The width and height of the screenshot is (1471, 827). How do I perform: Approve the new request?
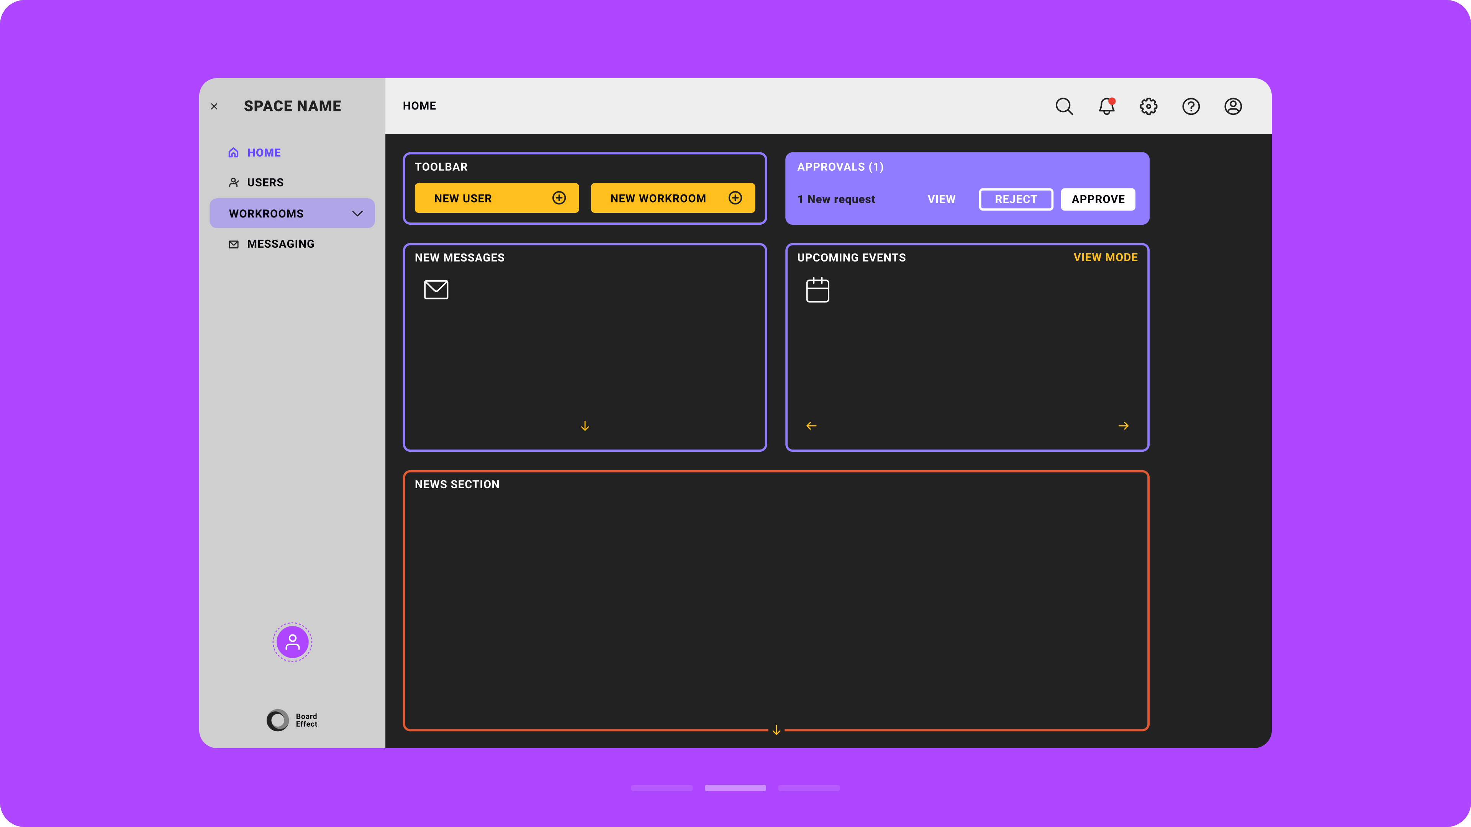pyautogui.click(x=1098, y=199)
